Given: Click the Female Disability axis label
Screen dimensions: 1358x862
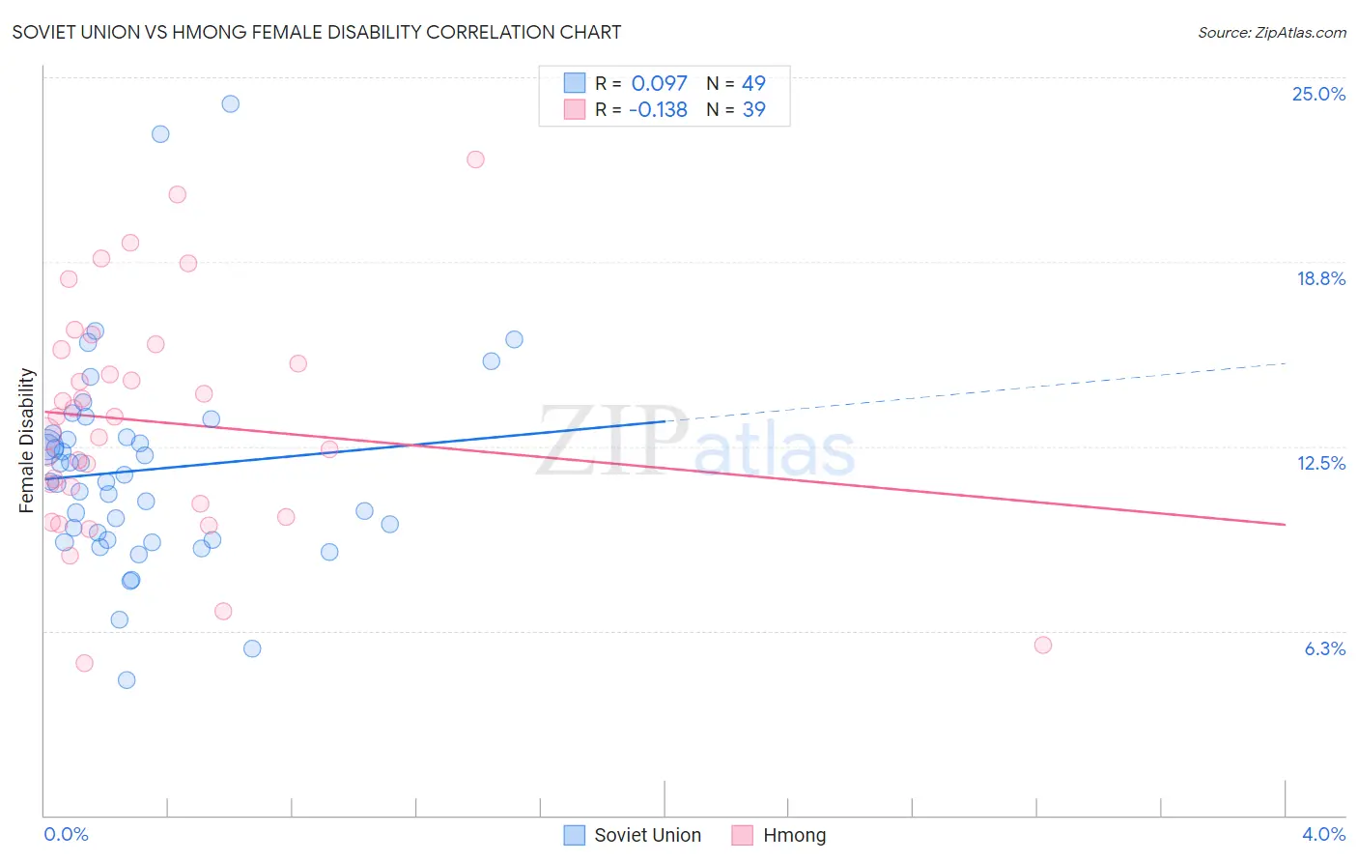Looking at the screenshot, I should click(27, 440).
